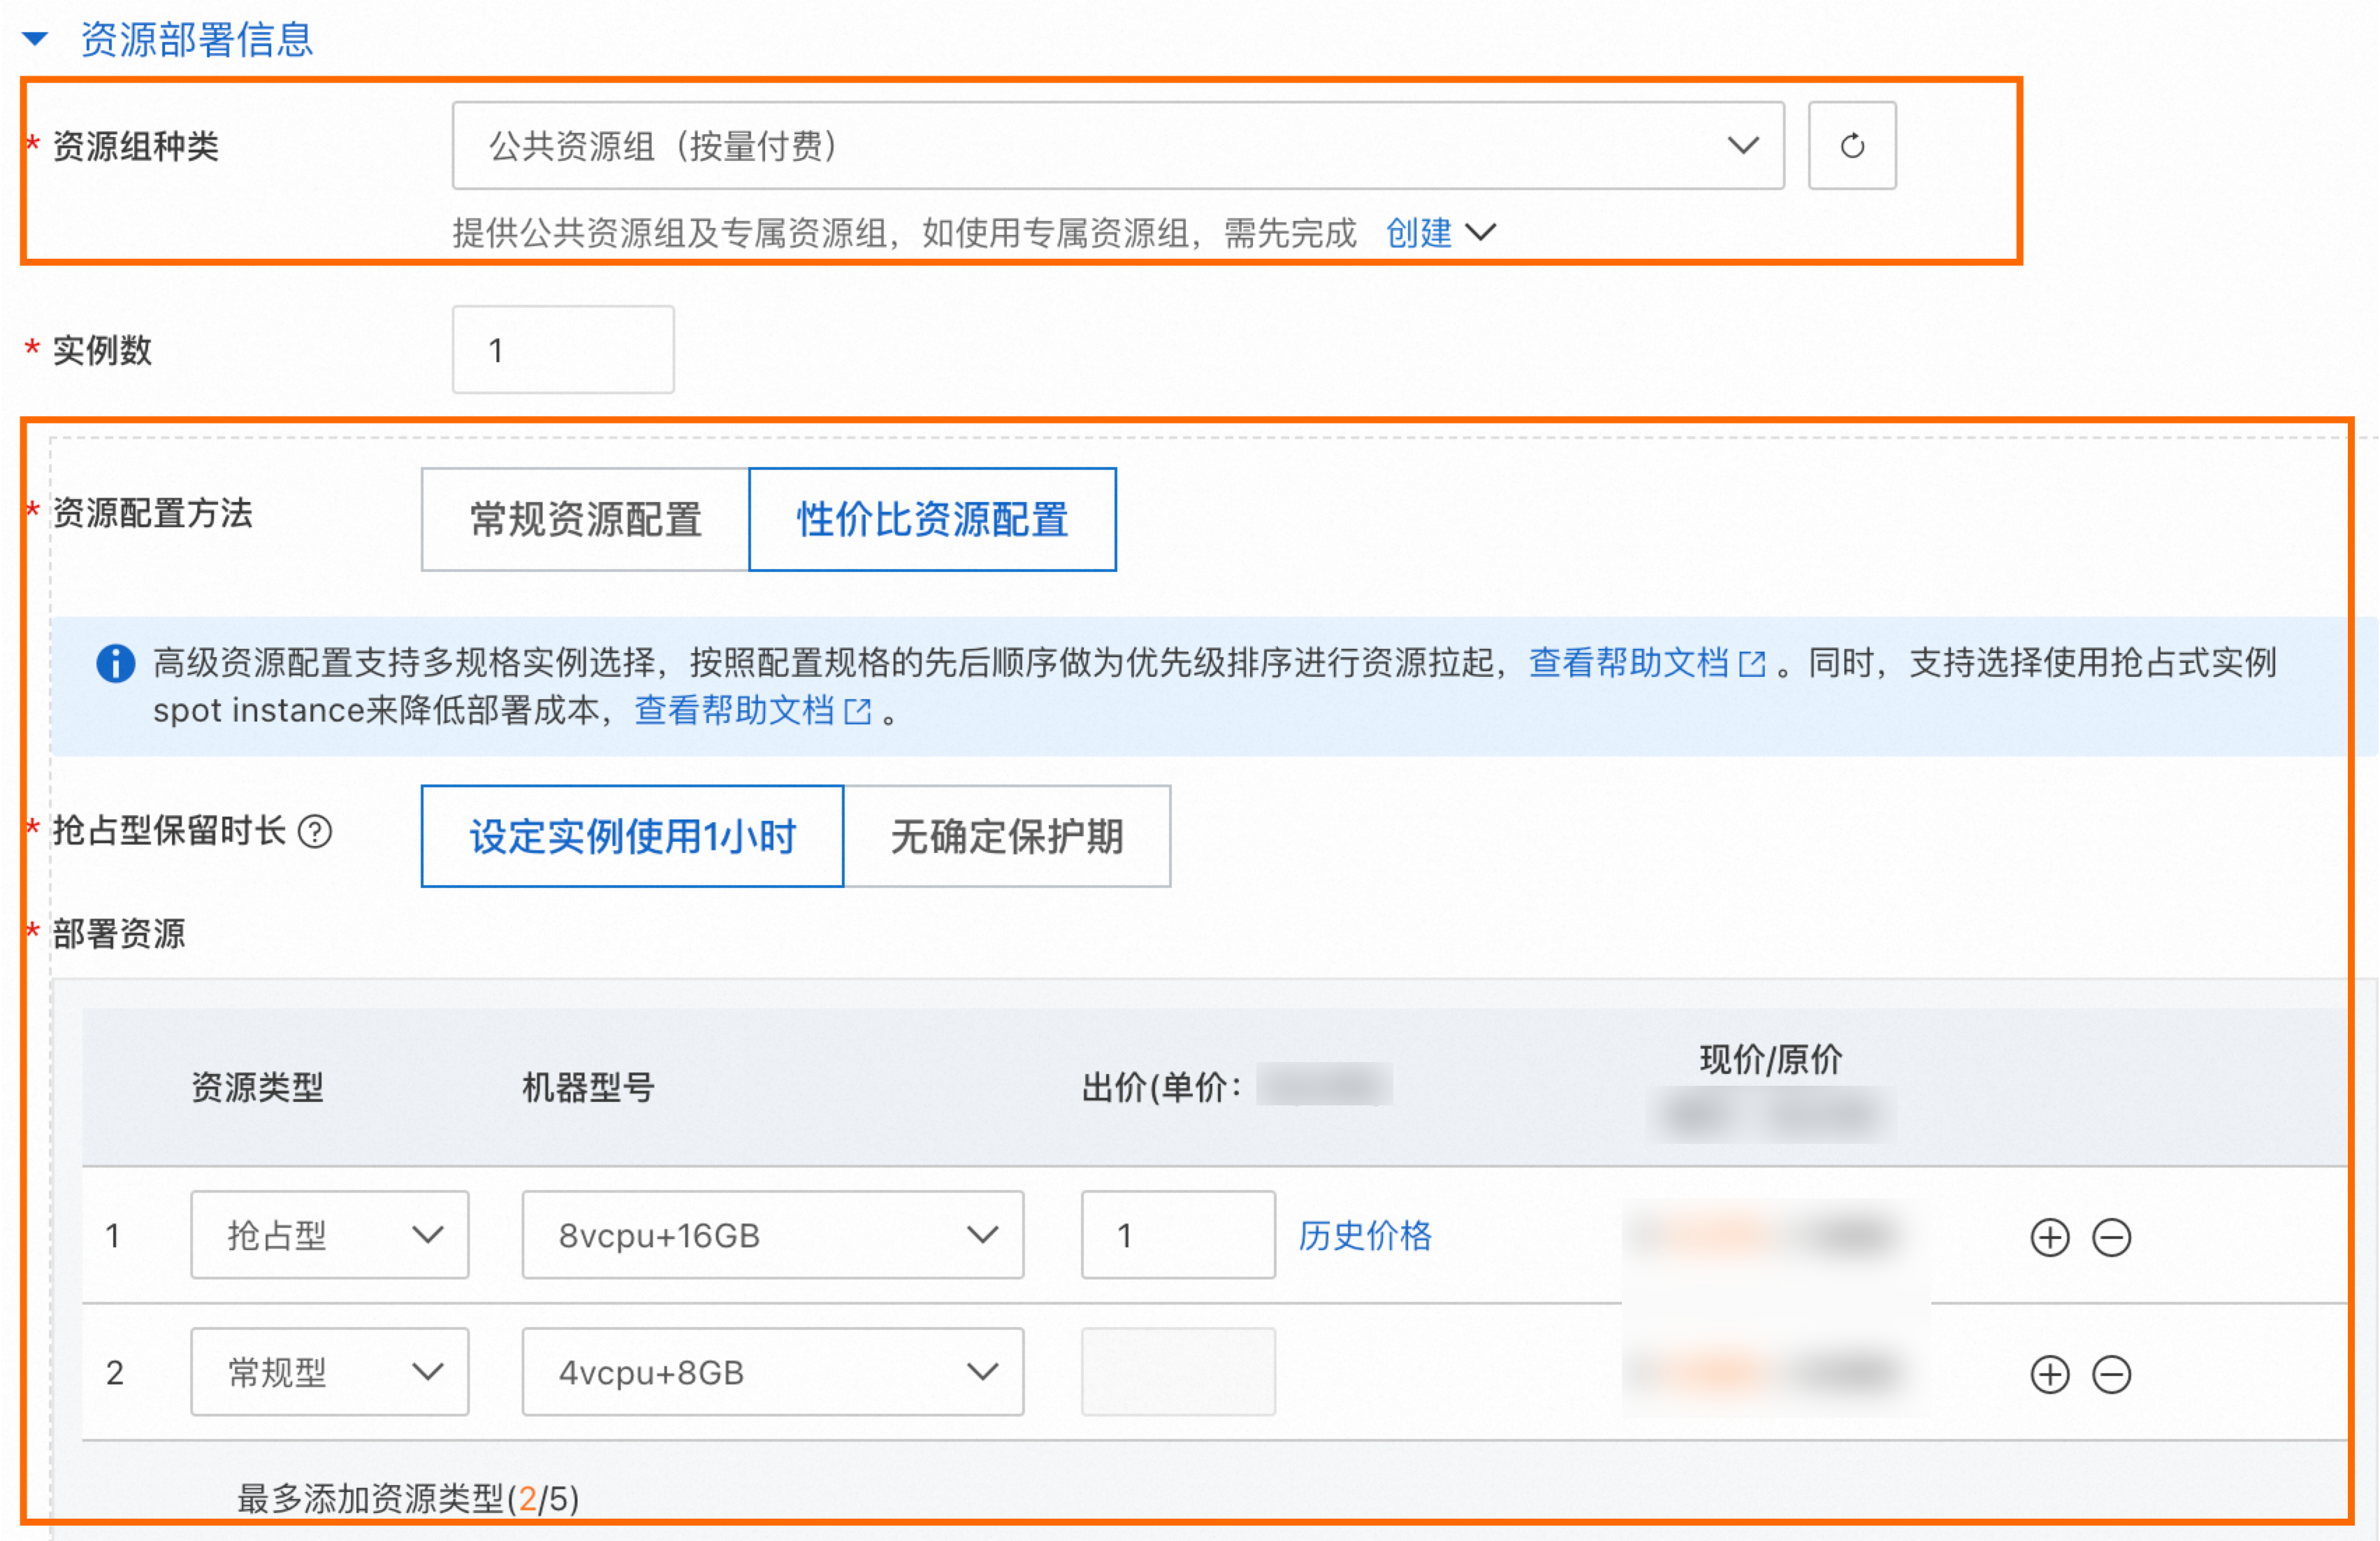Open the 常规型 resource type dropdown

point(330,1372)
